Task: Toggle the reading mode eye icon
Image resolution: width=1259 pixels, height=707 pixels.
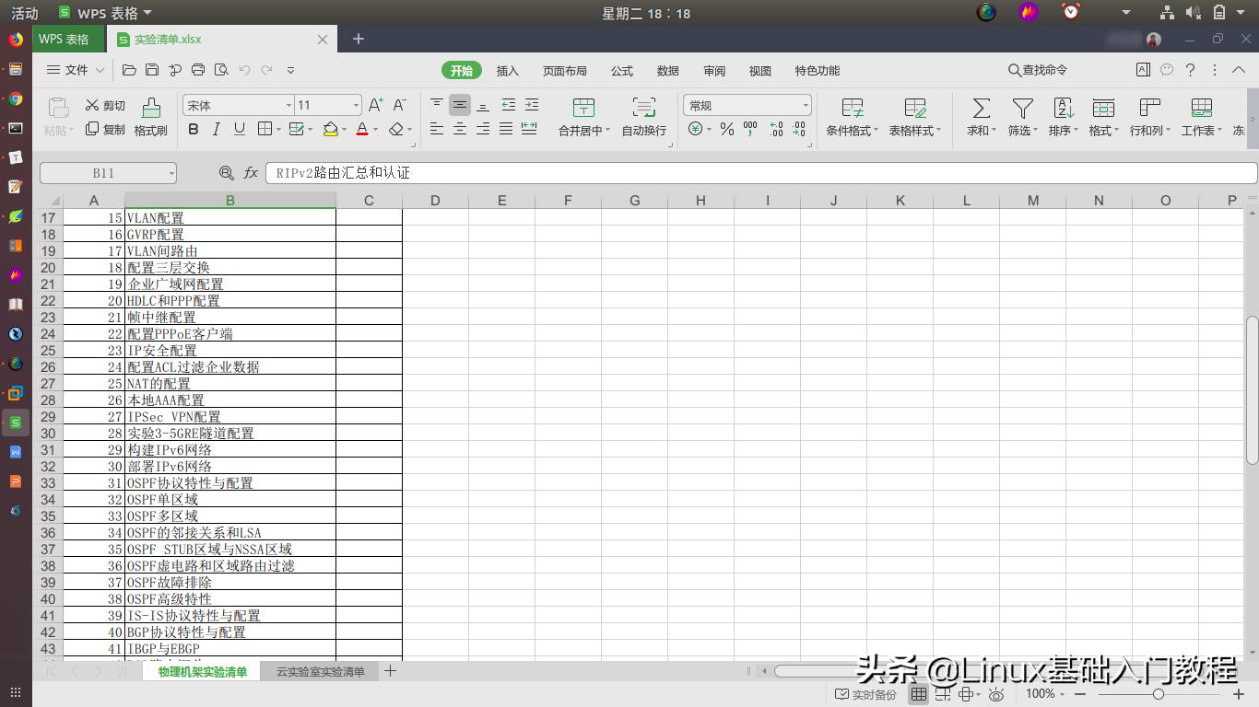Action: coord(995,693)
